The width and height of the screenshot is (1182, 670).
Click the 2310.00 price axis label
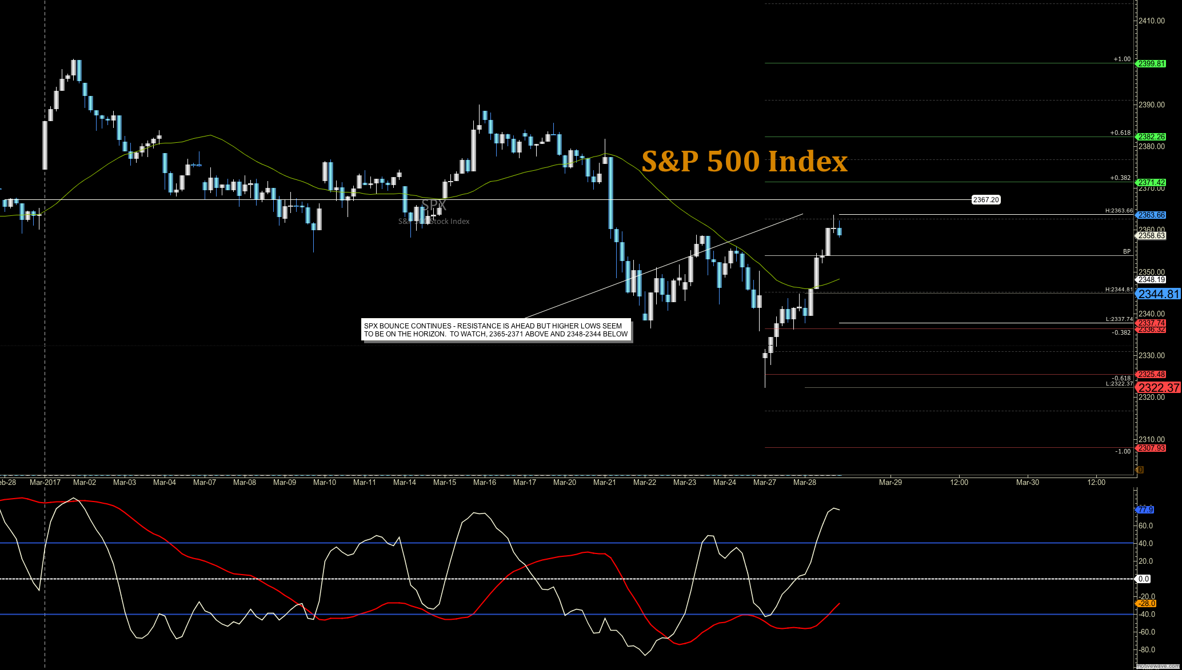(x=1152, y=439)
